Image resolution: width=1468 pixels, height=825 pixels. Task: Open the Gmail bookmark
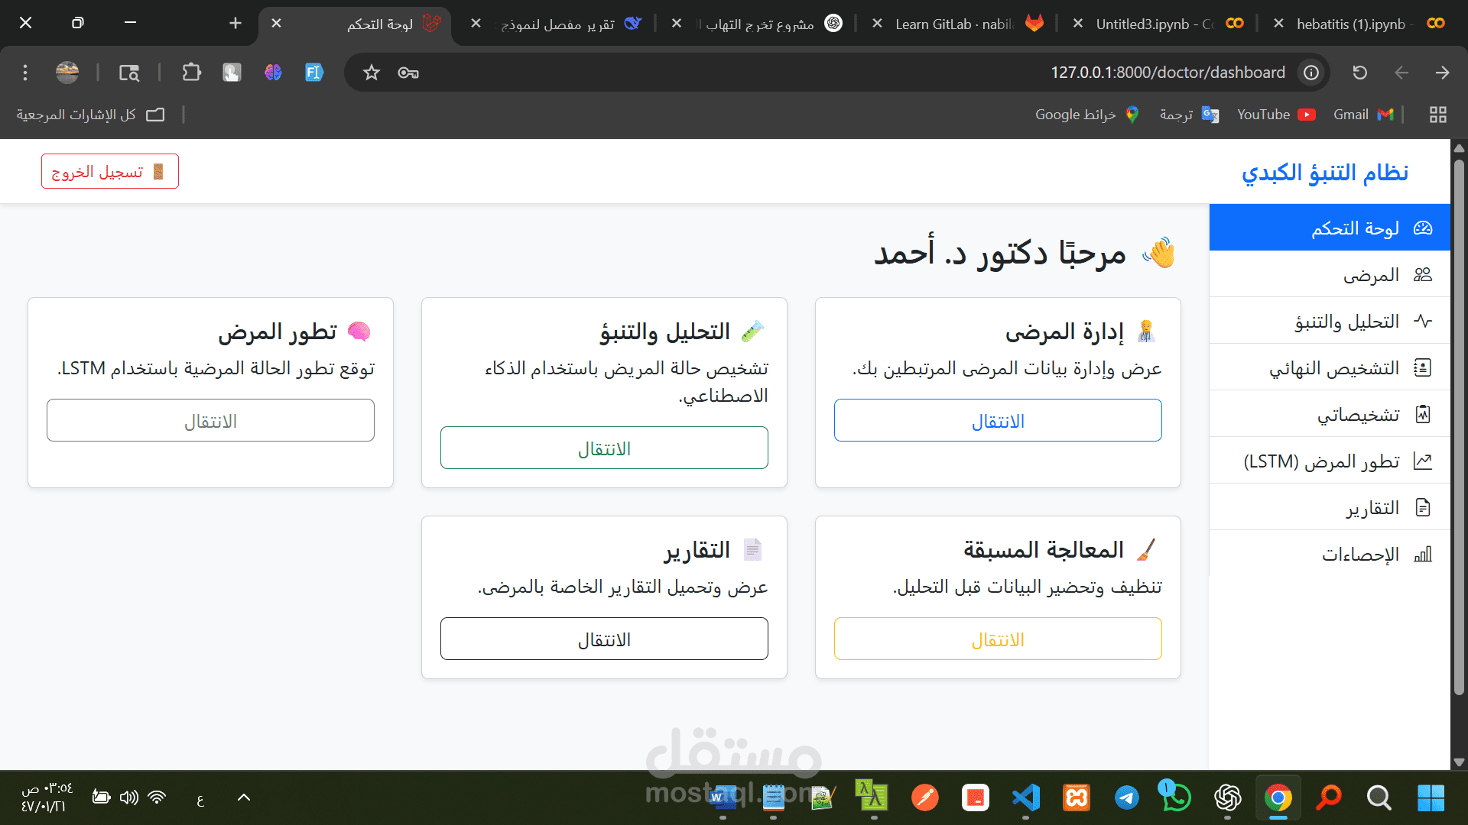click(1363, 115)
